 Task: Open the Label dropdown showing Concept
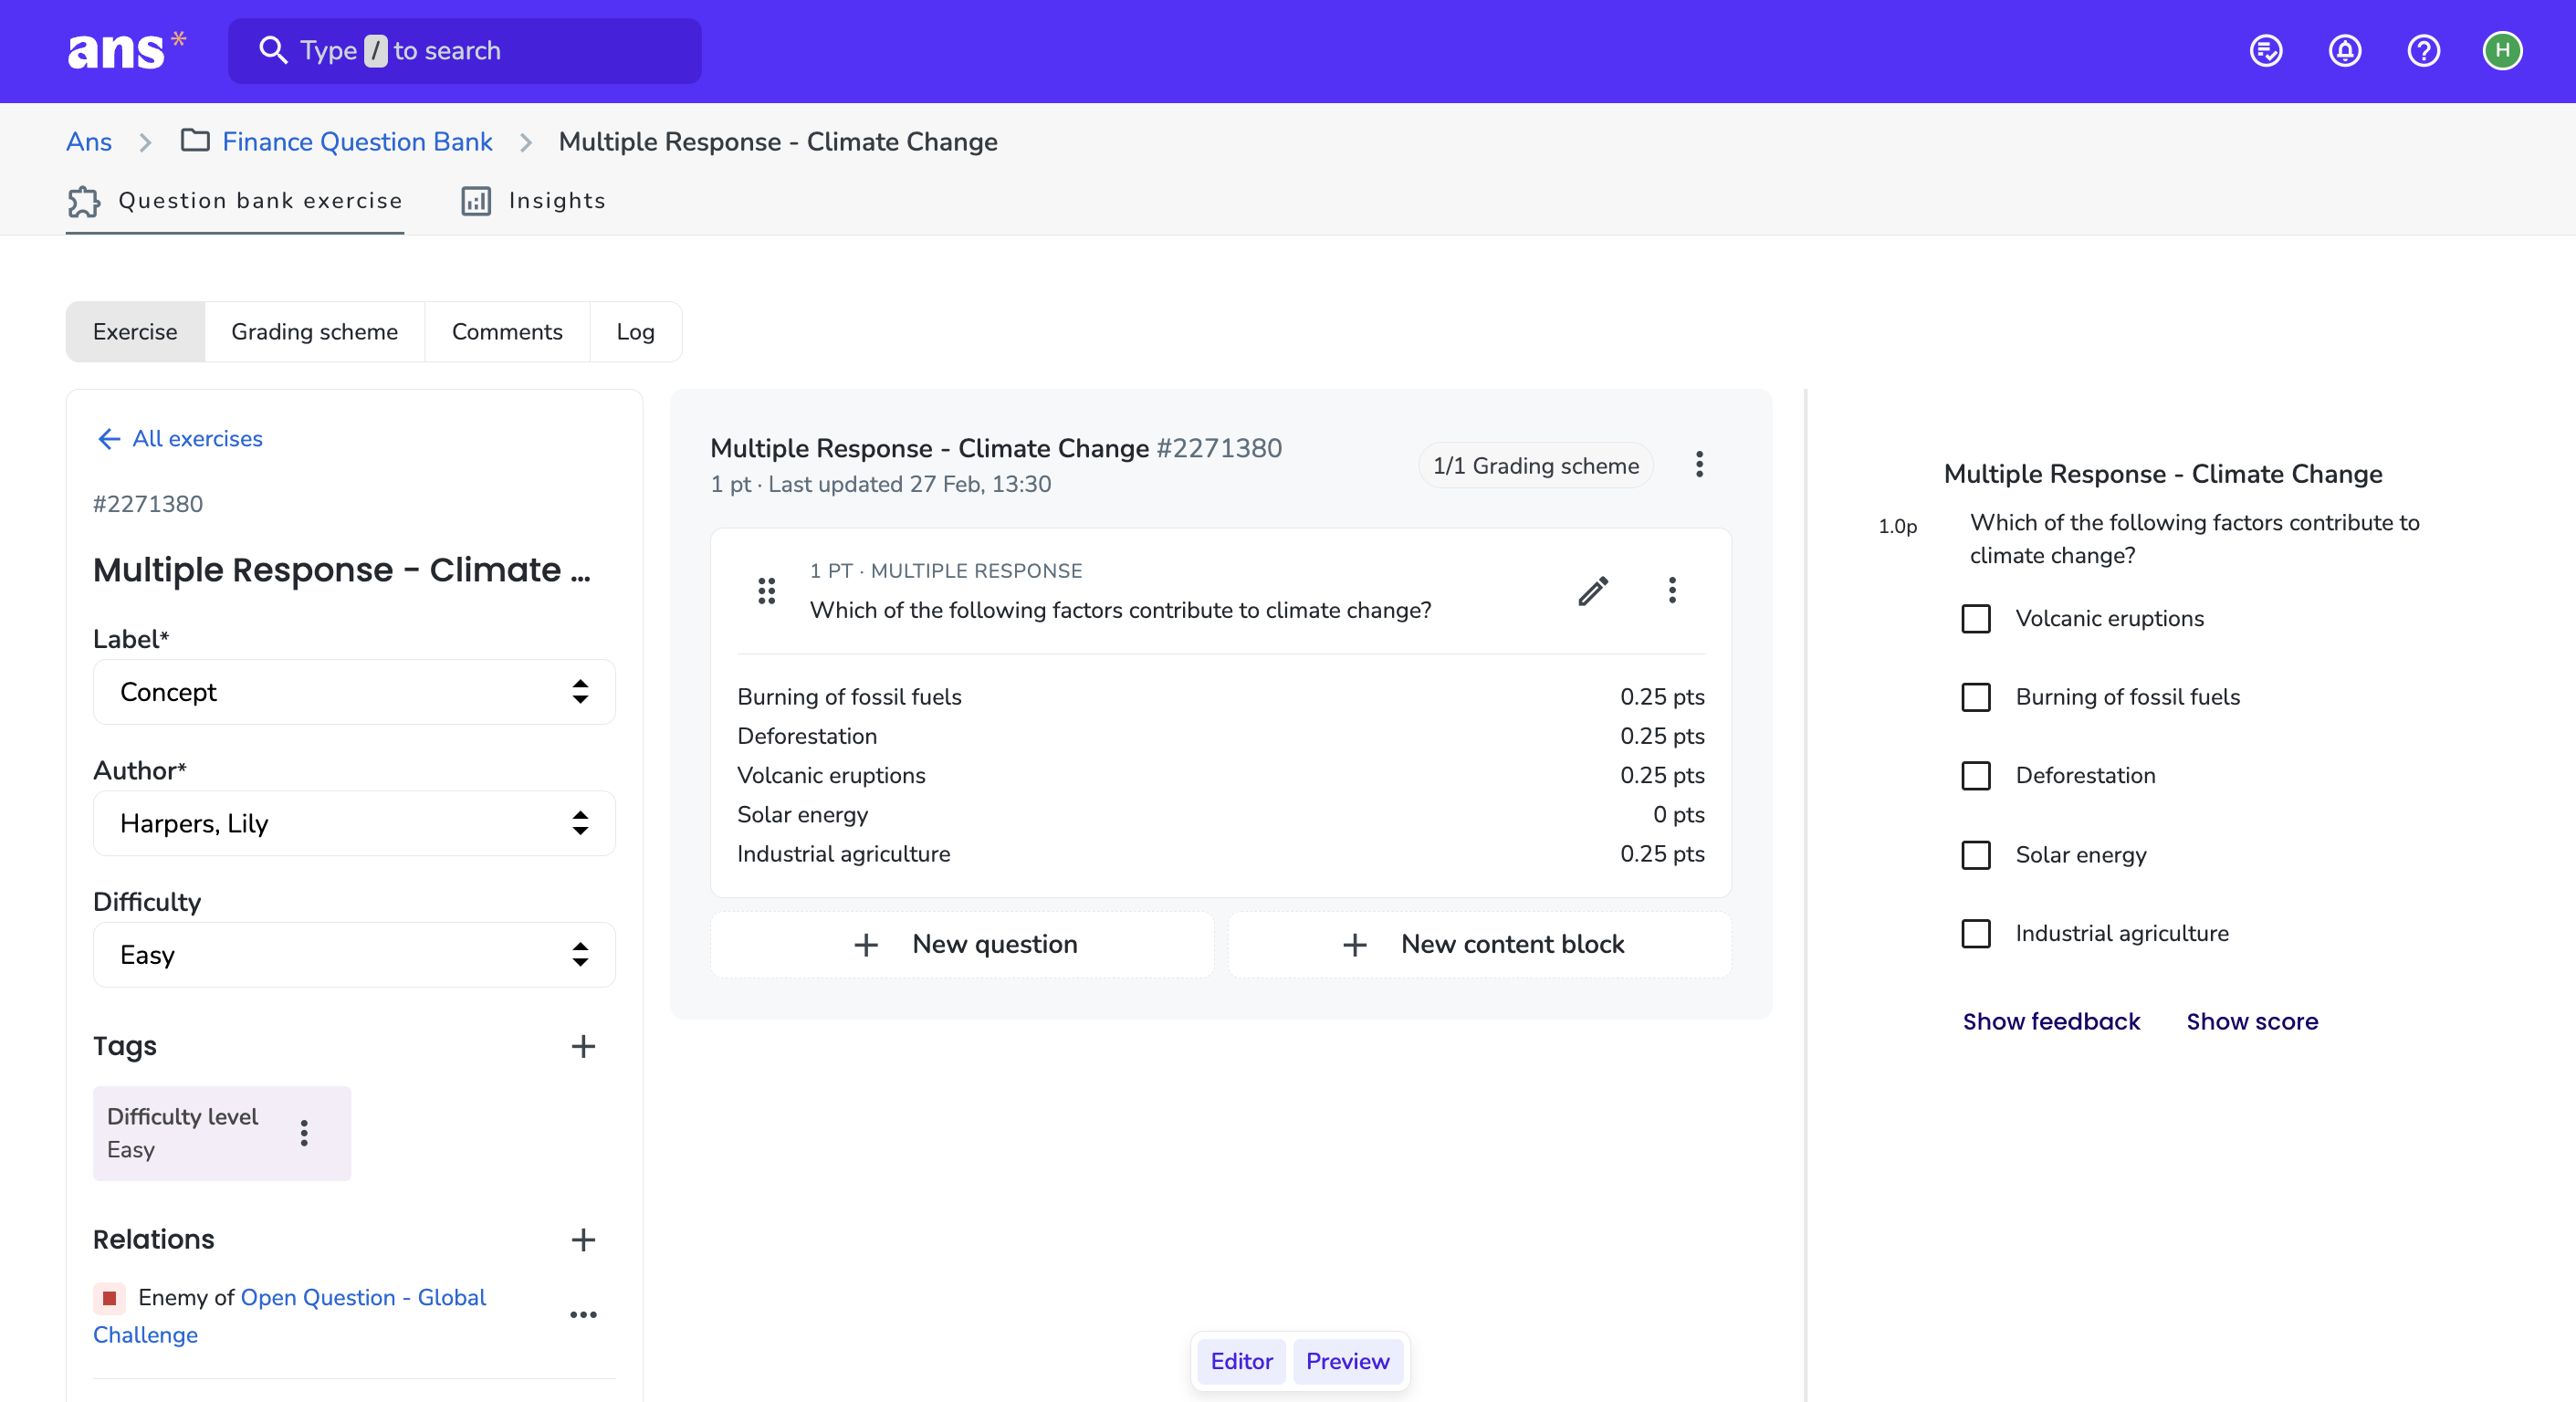click(x=354, y=692)
